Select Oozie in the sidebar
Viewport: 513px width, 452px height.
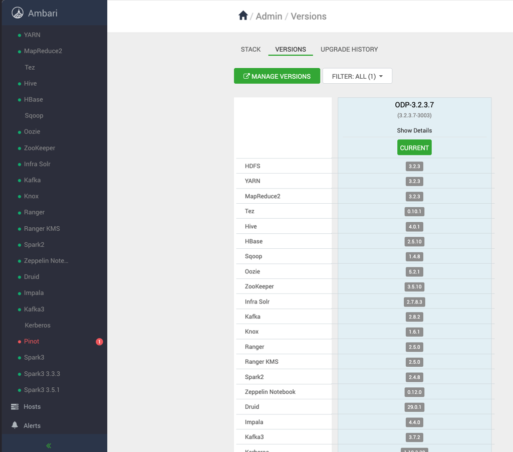[32, 131]
